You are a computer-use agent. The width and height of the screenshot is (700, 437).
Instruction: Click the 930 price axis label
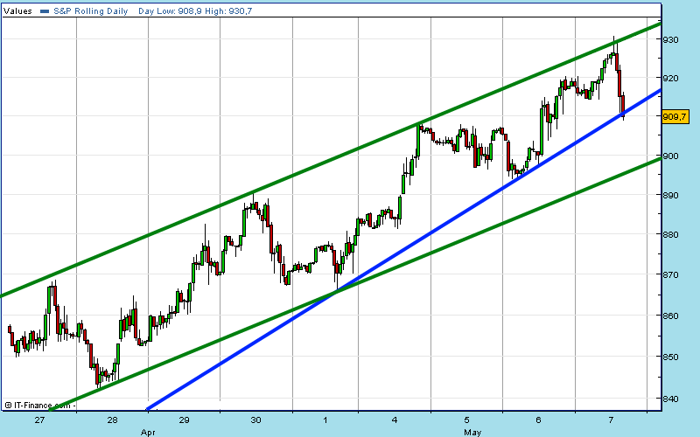click(x=670, y=39)
